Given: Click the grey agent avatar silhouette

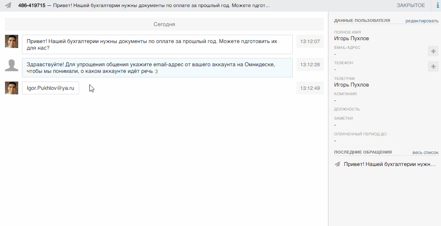Looking at the screenshot, I should click(12, 65).
